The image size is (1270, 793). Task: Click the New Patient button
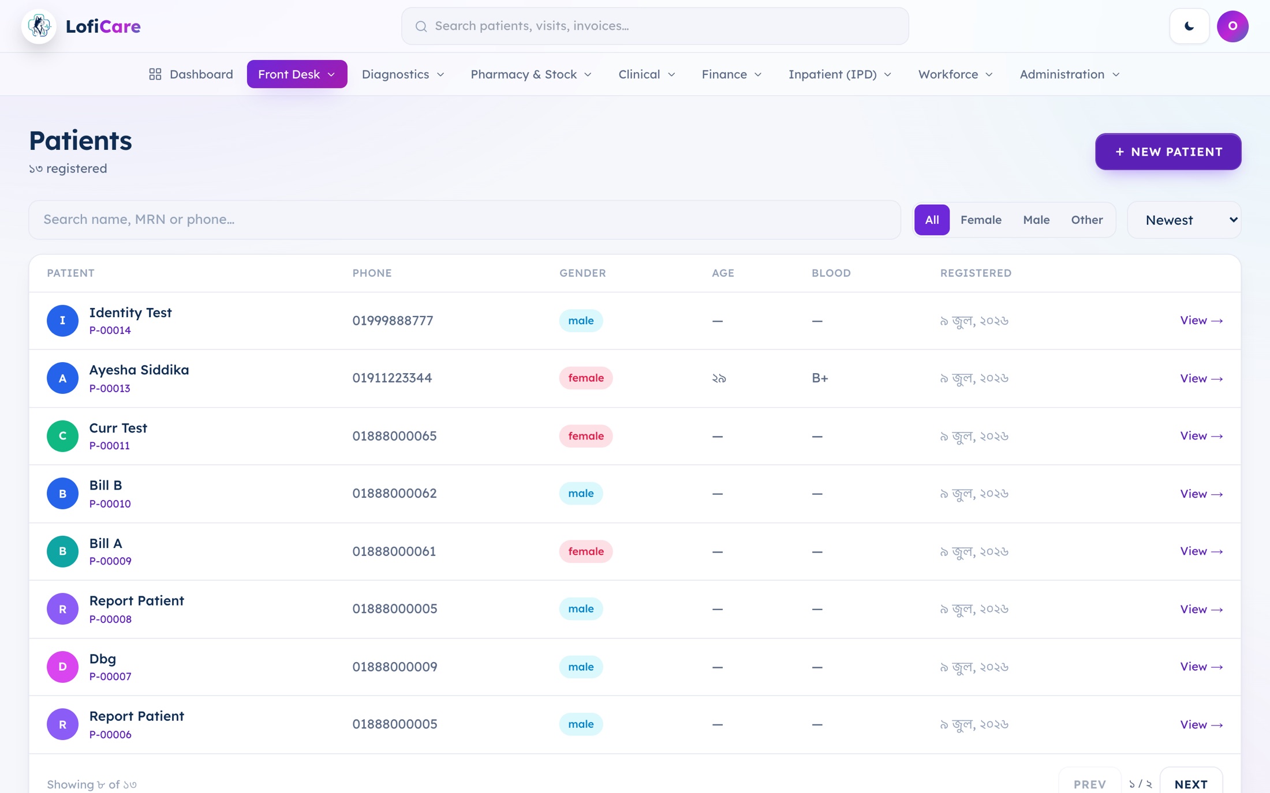tap(1168, 152)
